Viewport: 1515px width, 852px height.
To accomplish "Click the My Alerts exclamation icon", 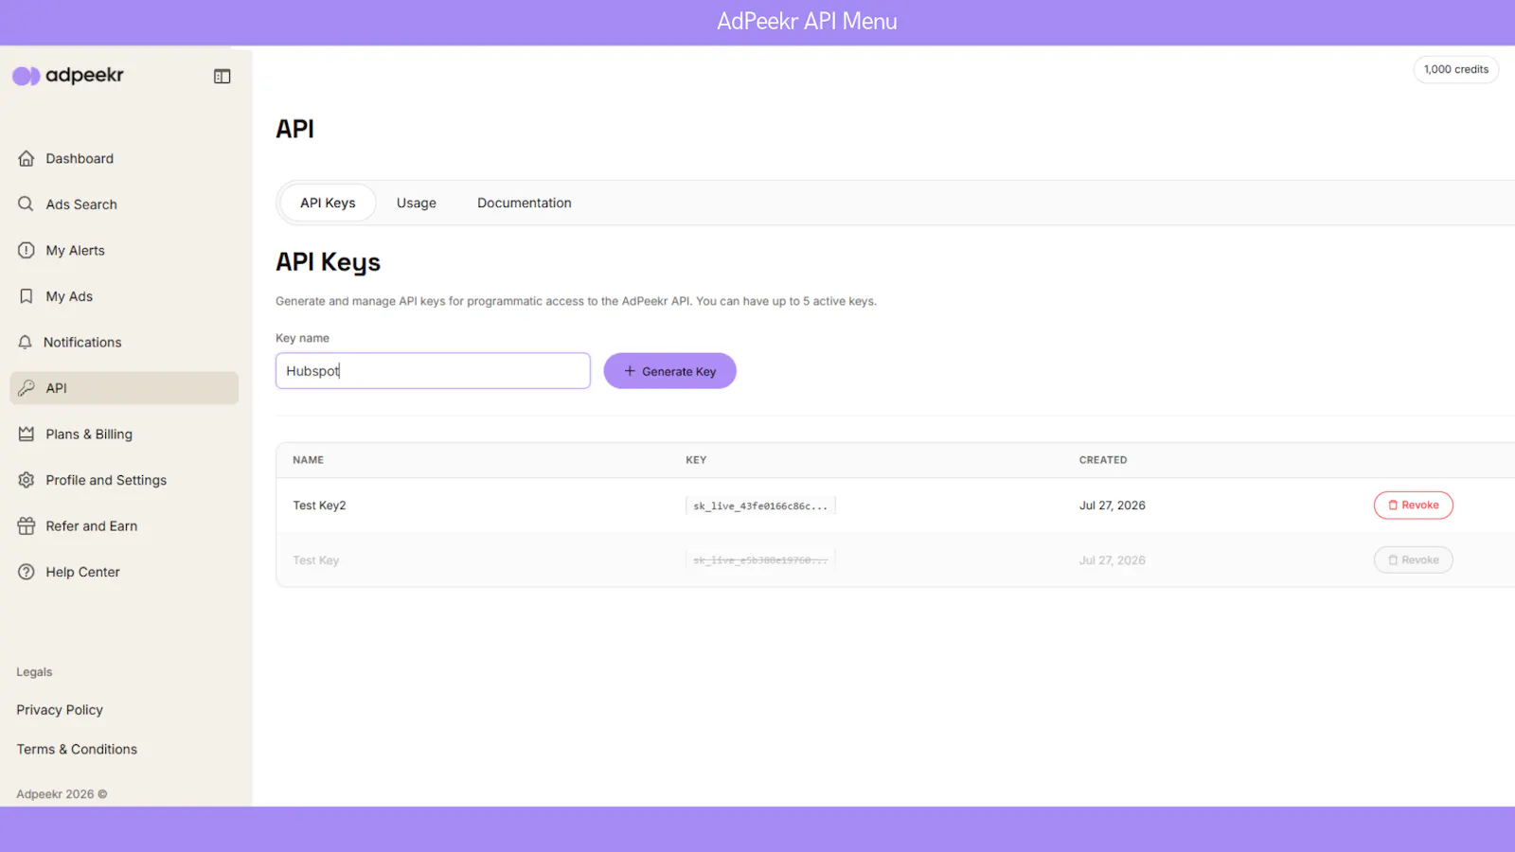I will point(27,250).
